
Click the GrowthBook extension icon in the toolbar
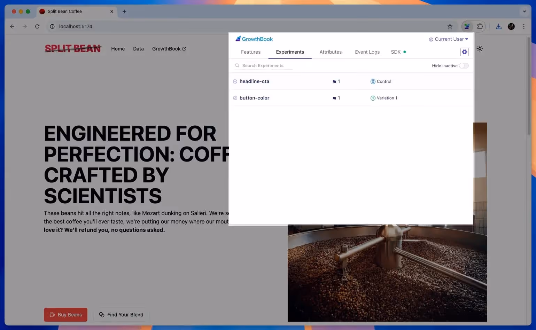pyautogui.click(x=466, y=26)
